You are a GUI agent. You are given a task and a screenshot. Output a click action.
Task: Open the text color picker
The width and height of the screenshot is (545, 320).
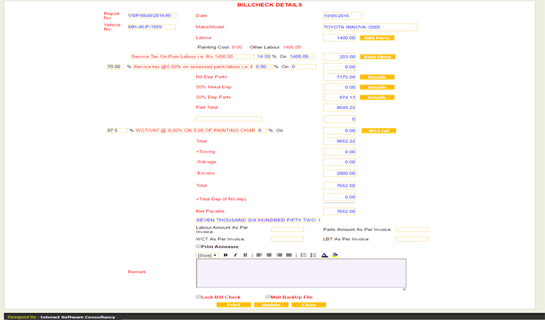(325, 255)
